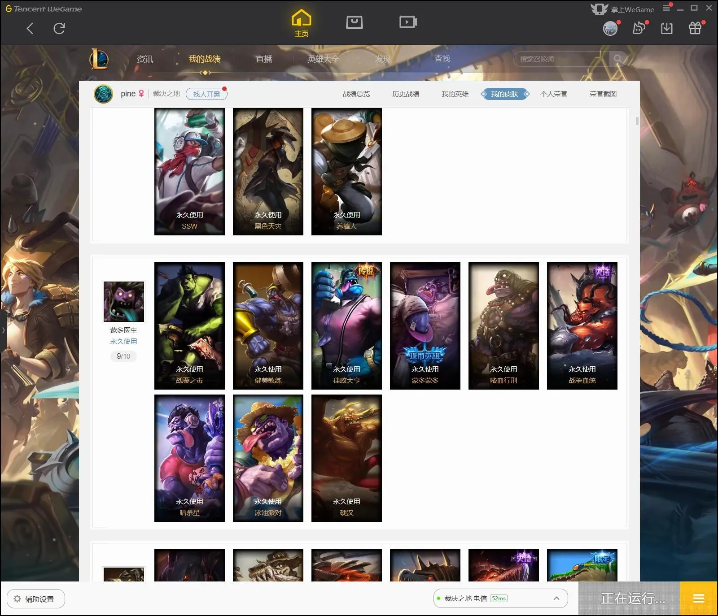
Task: Click the 9/10 skin count badge
Action: click(123, 356)
